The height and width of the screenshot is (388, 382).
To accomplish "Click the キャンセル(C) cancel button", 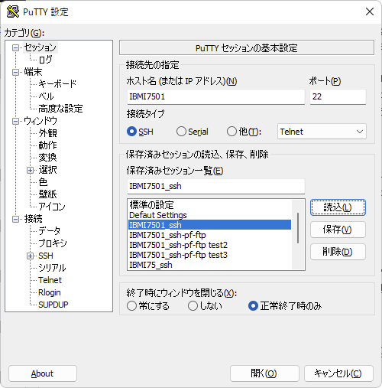I will point(338,373).
